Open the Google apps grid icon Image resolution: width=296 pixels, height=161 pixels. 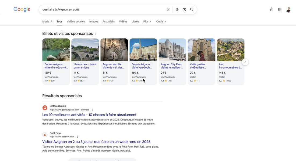point(280,10)
